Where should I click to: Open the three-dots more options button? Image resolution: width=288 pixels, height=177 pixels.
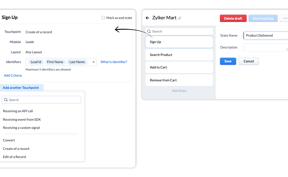tap(285, 18)
